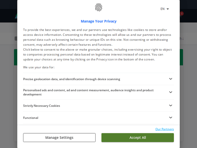Image resolution: width=197 pixels, height=148 pixels.
Task: Click the site logo behind the dialog
Action: [x=16, y=16]
